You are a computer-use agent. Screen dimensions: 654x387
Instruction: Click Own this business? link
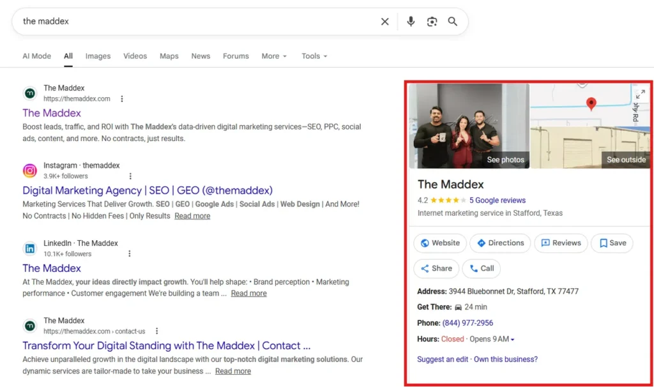point(506,360)
